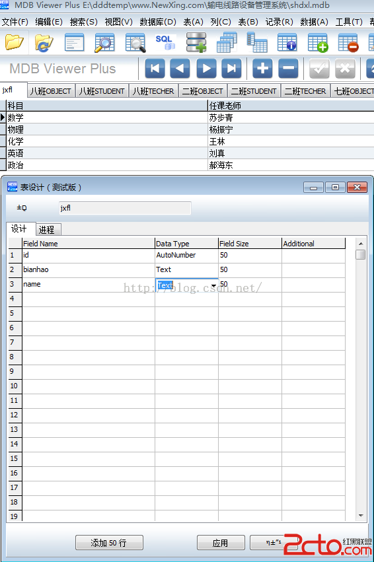Click the scroll down arrow in design grid
The height and width of the screenshot is (562, 374).
[361, 516]
